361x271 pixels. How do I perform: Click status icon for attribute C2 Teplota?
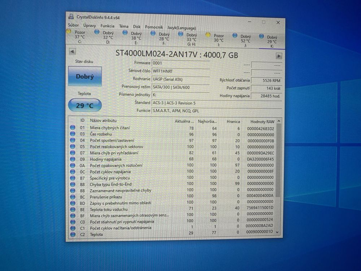point(73,235)
